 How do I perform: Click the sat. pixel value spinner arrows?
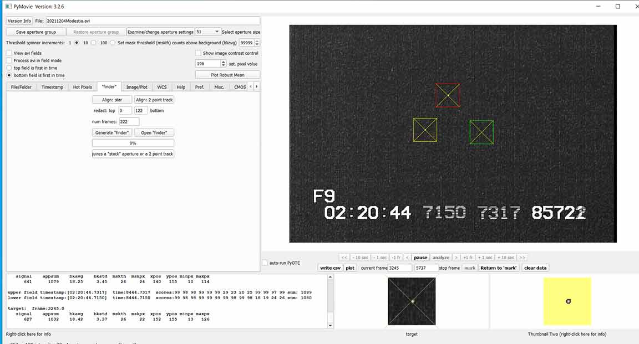(x=223, y=64)
